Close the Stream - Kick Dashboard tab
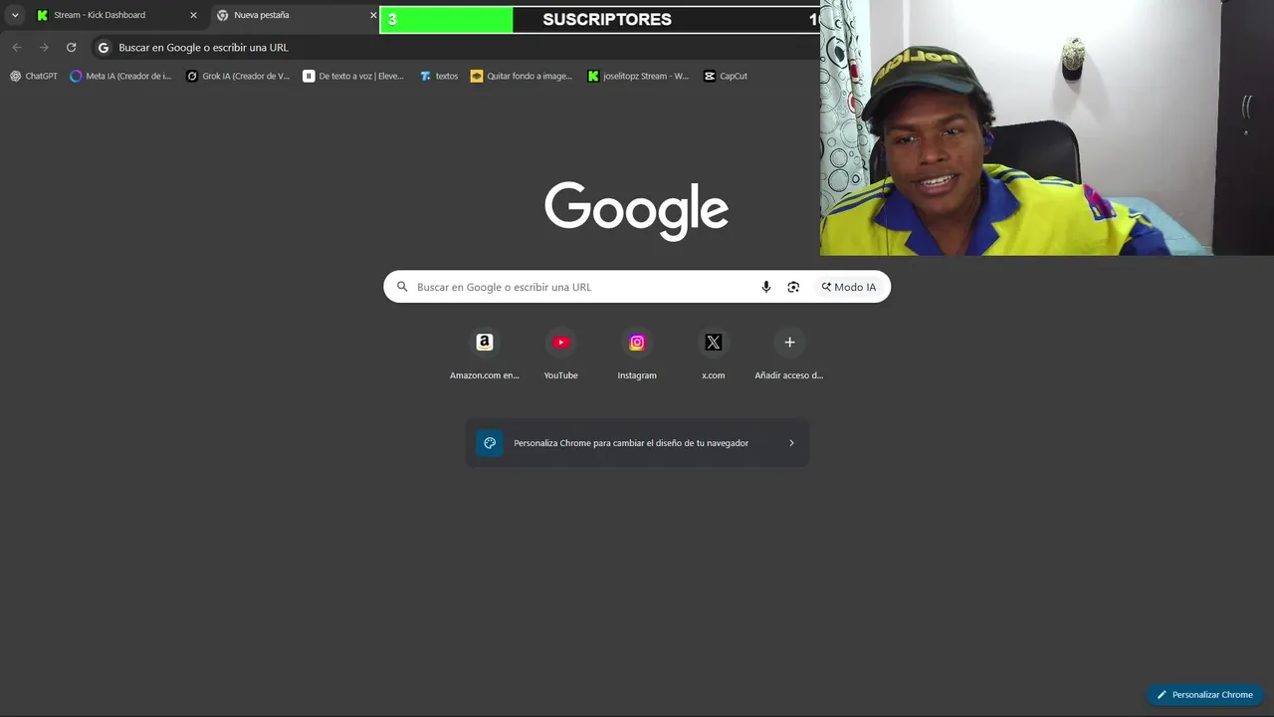Screen dimensions: 1274x717 click(x=193, y=15)
